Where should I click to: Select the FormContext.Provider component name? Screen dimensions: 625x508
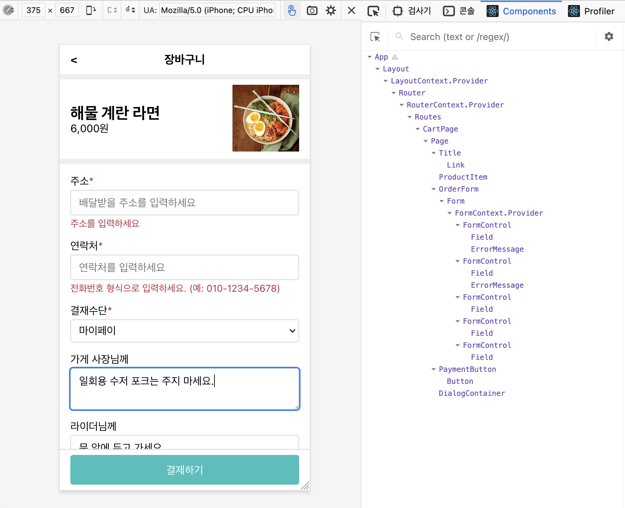coord(499,213)
